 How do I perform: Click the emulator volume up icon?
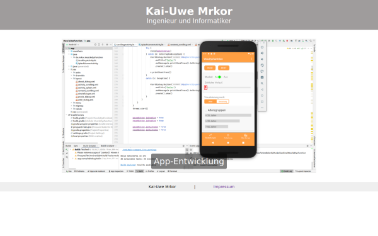click(262, 53)
